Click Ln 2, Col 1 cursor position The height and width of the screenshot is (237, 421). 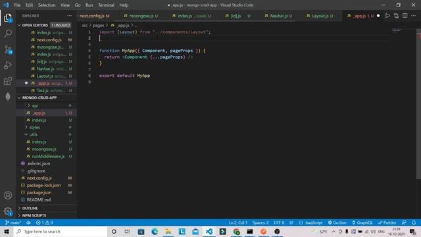tap(238, 223)
